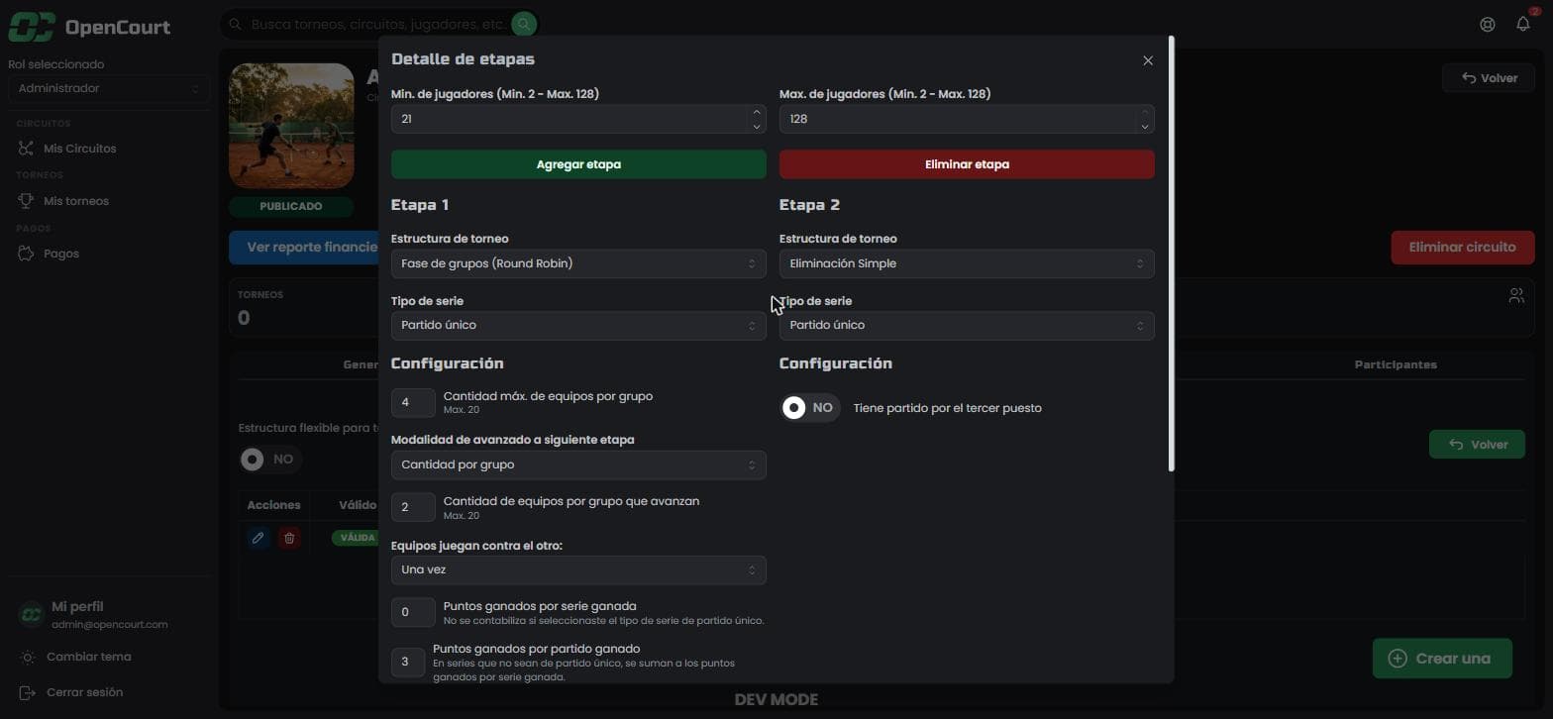Screen dimensions: 1553x719
Task: Open Equipos juegan contra el otro dropdown
Action: point(578,569)
